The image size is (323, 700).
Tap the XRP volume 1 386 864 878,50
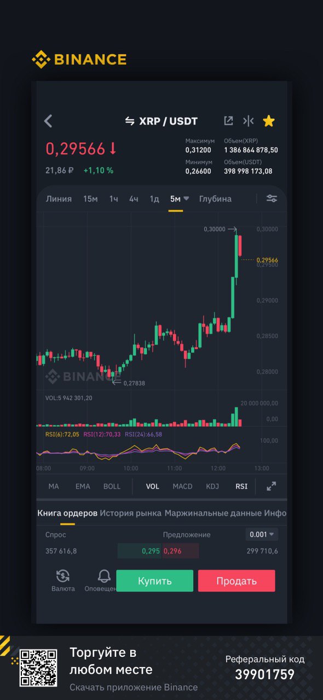click(251, 150)
